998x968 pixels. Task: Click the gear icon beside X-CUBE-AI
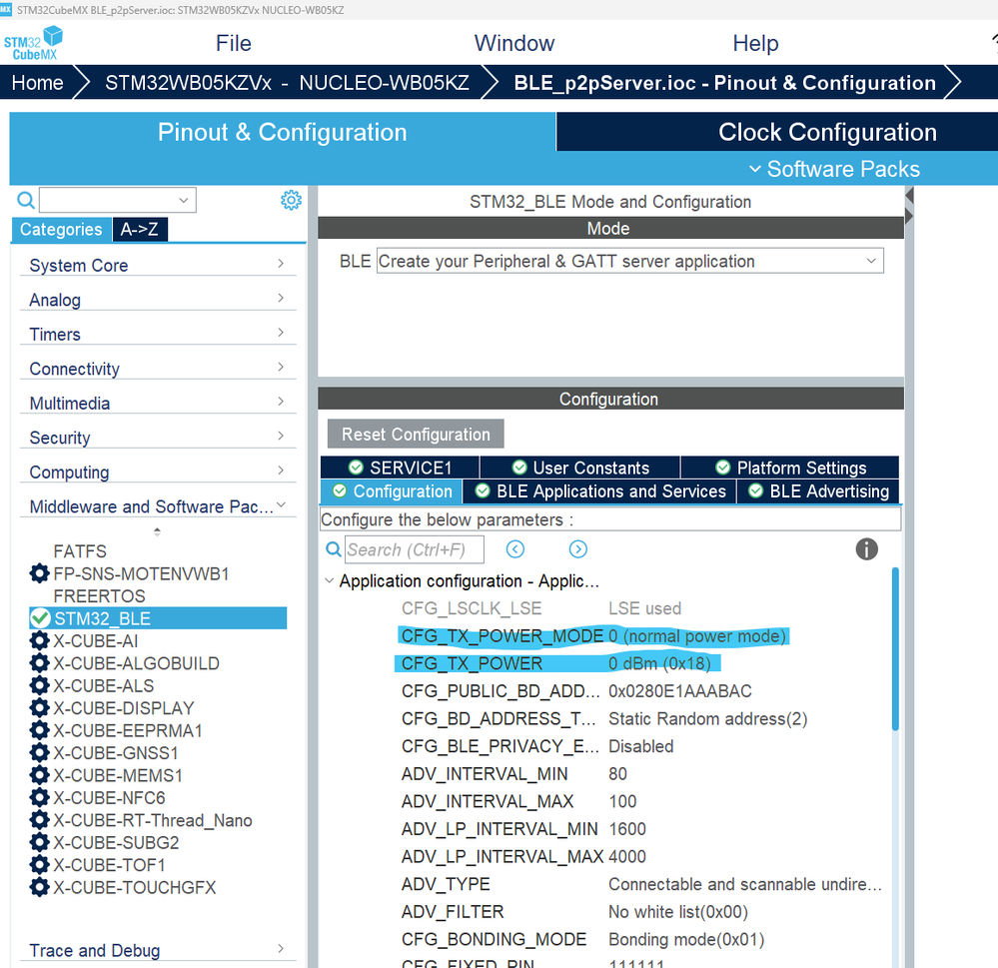(40, 641)
